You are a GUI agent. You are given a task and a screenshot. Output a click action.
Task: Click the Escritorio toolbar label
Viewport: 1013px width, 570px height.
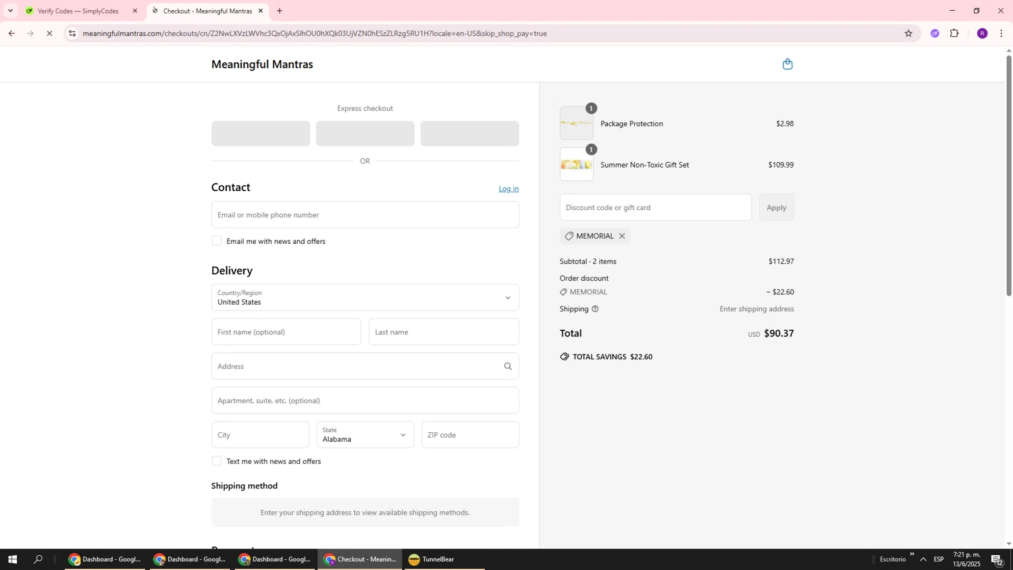click(x=893, y=559)
